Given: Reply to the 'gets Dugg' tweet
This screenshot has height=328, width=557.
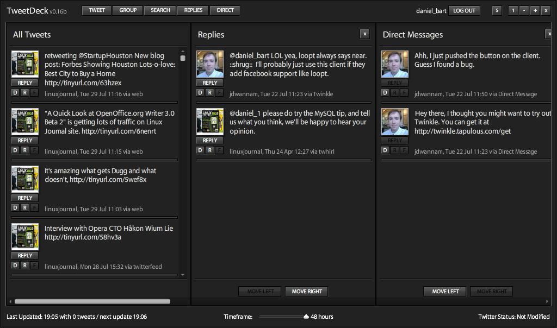Looking at the screenshot, I should pos(25,198).
